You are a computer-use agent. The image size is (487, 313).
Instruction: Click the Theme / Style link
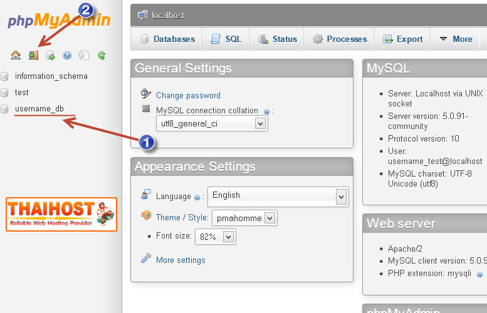182,217
